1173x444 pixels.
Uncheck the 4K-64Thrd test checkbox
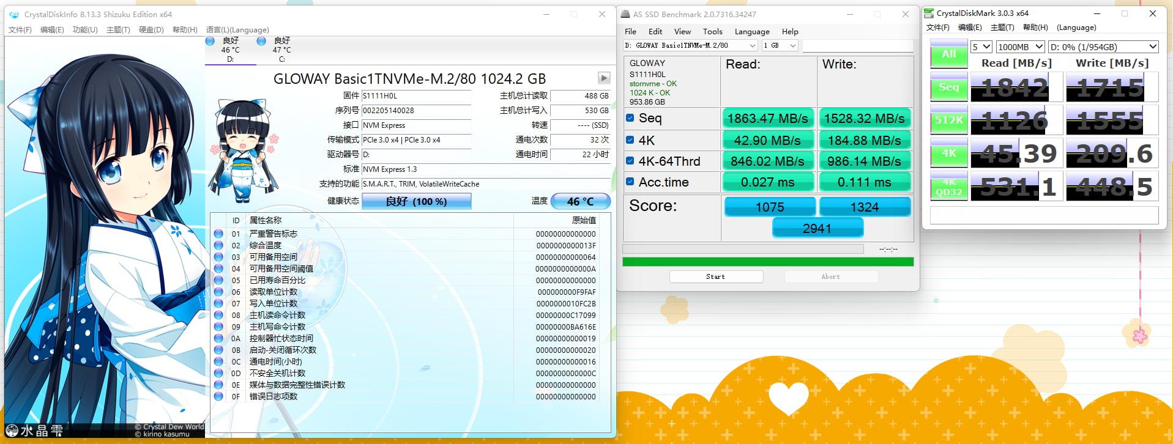[x=630, y=161]
